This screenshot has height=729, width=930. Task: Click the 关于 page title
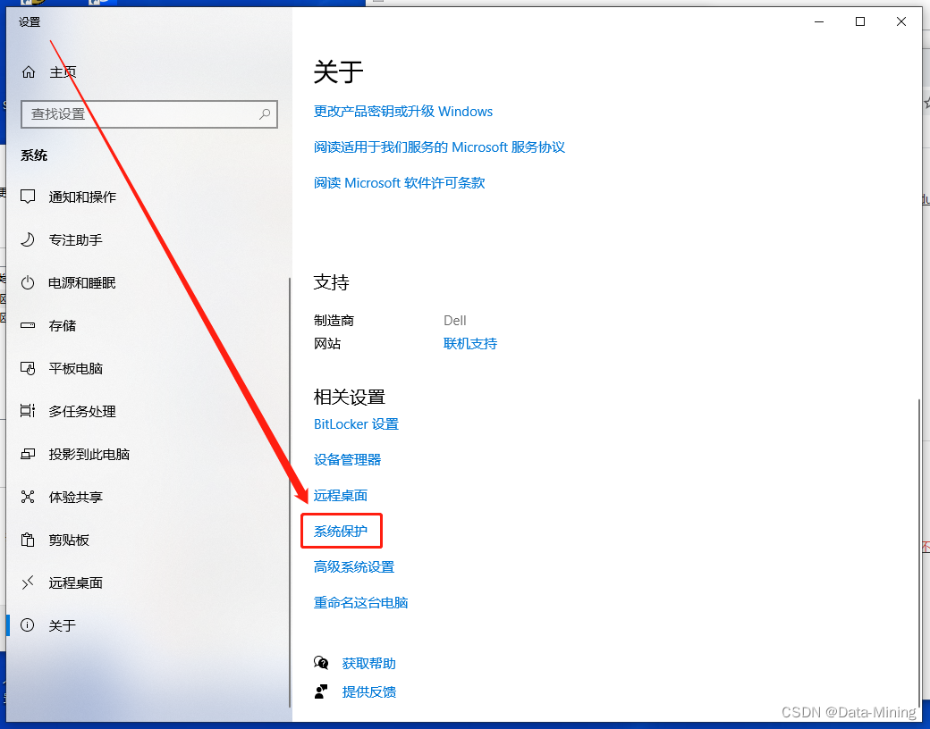pyautogui.click(x=338, y=71)
